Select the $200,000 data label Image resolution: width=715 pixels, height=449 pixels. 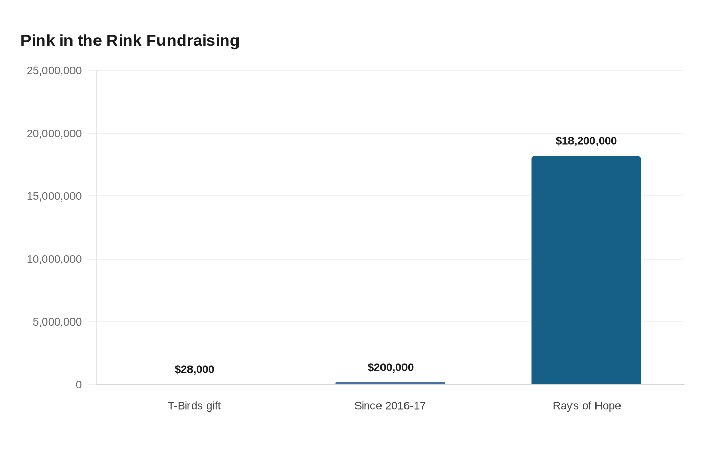click(391, 367)
